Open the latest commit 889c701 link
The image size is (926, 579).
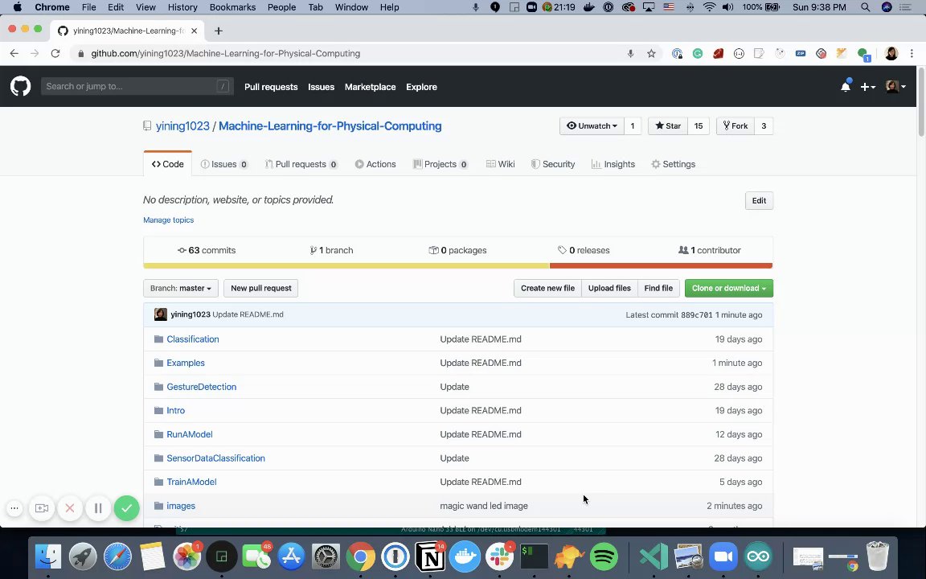697,315
